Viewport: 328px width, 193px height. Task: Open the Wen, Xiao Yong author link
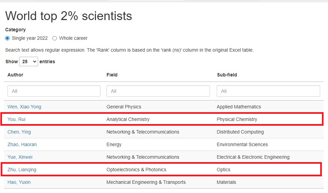pos(24,107)
